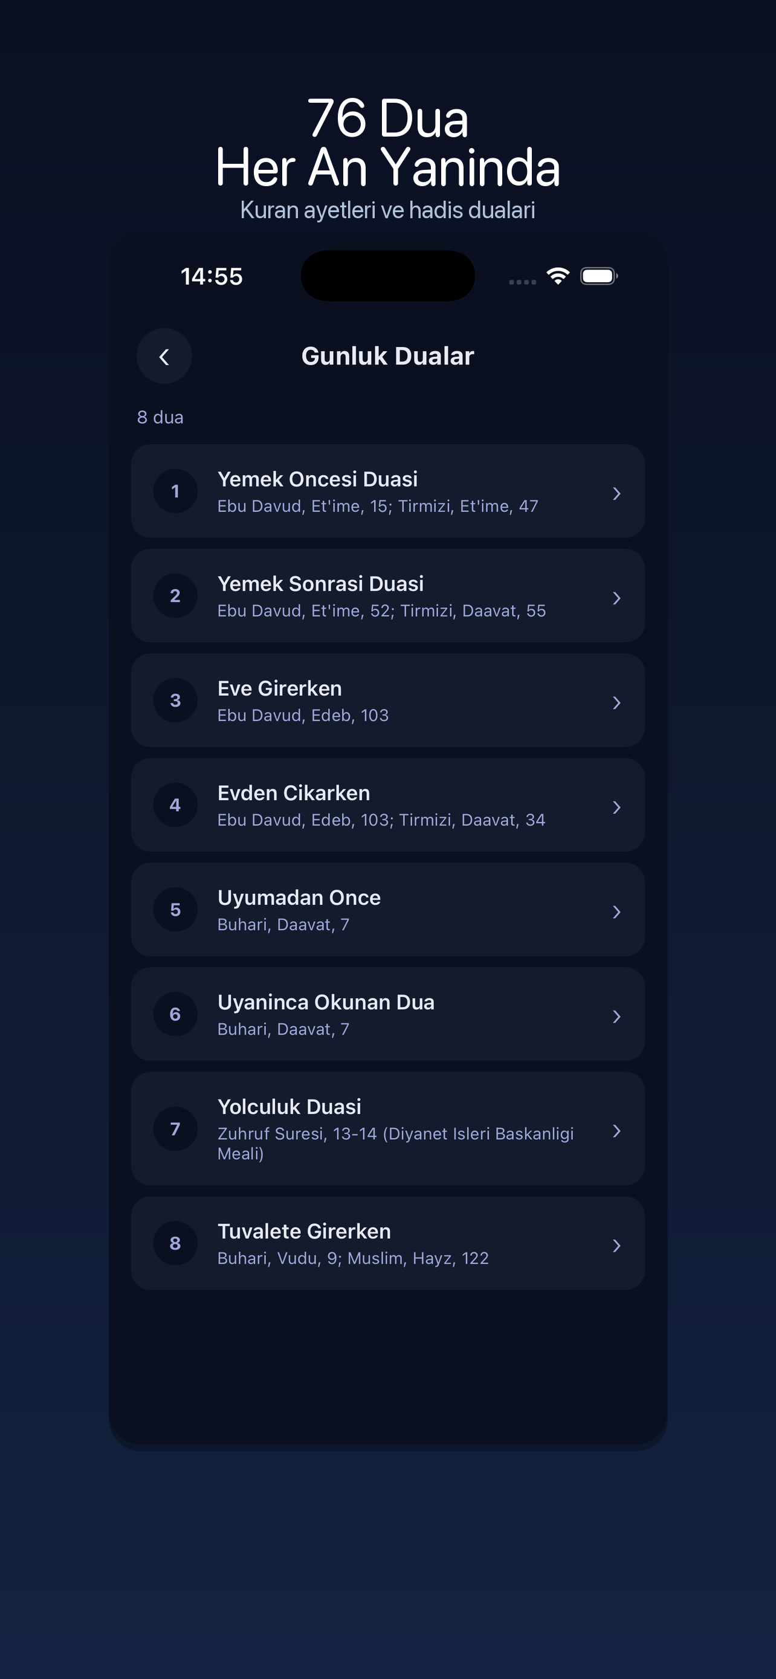Expand Tuvalete Girerken with its chevron
776x1679 pixels.
coord(616,1246)
